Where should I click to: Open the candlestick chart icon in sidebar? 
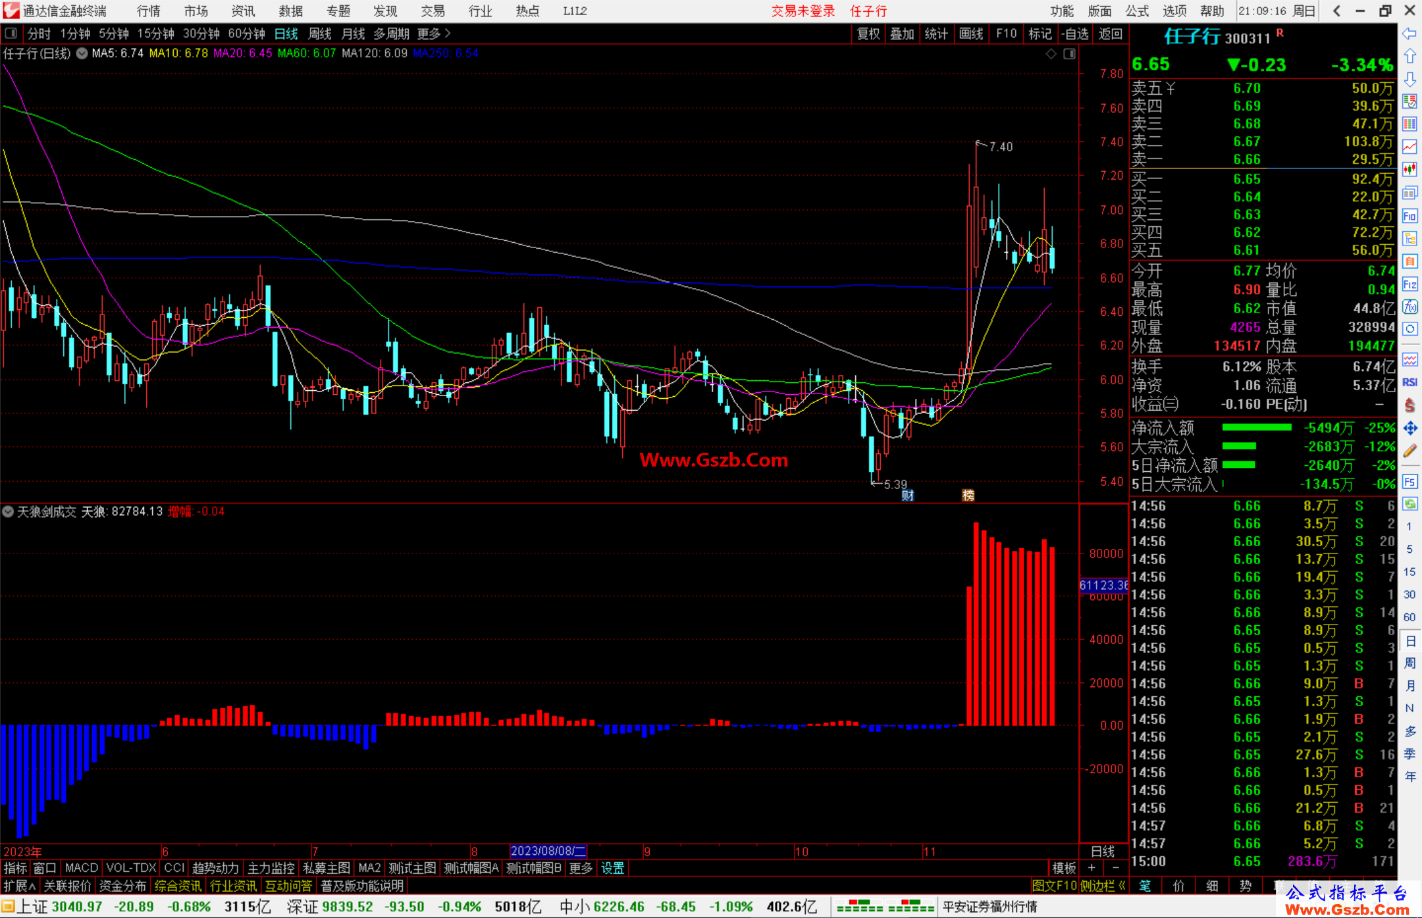click(1409, 170)
